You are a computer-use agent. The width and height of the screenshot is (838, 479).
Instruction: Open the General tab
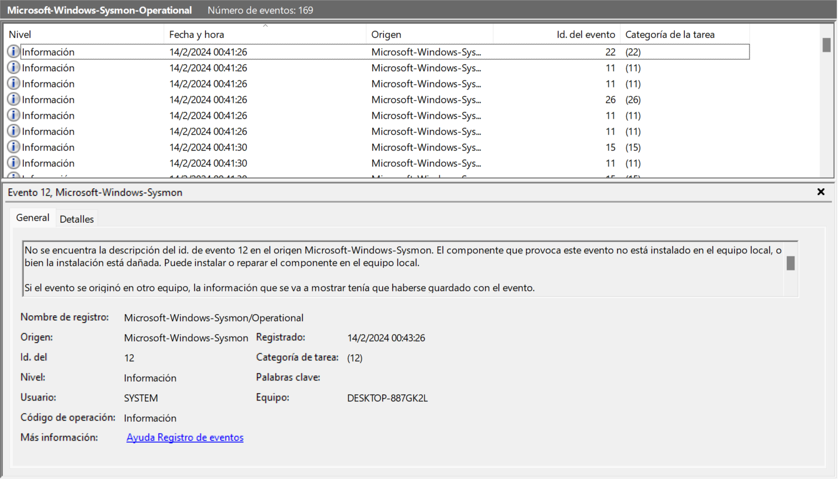coord(33,218)
